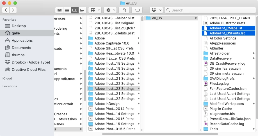Screen dimensions: 258x136
Task: Expand the Adobe Illust...20 Settings folder arrow
Action: coord(138,74)
